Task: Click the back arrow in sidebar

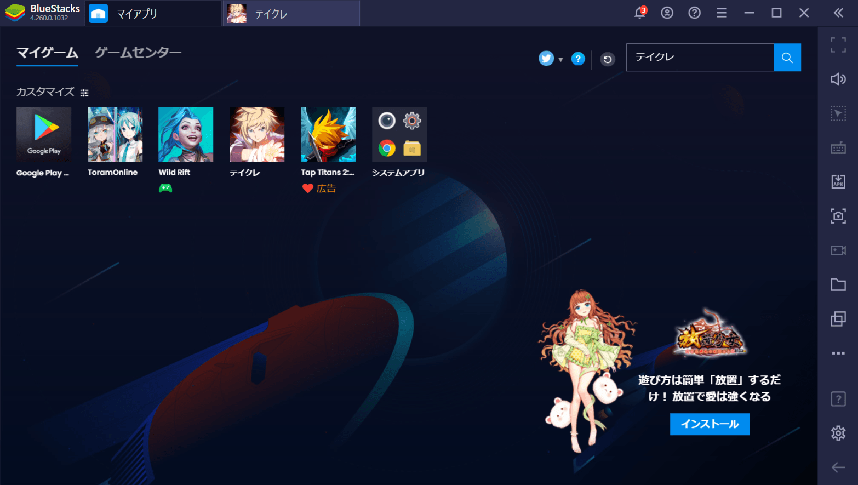Action: (838, 467)
